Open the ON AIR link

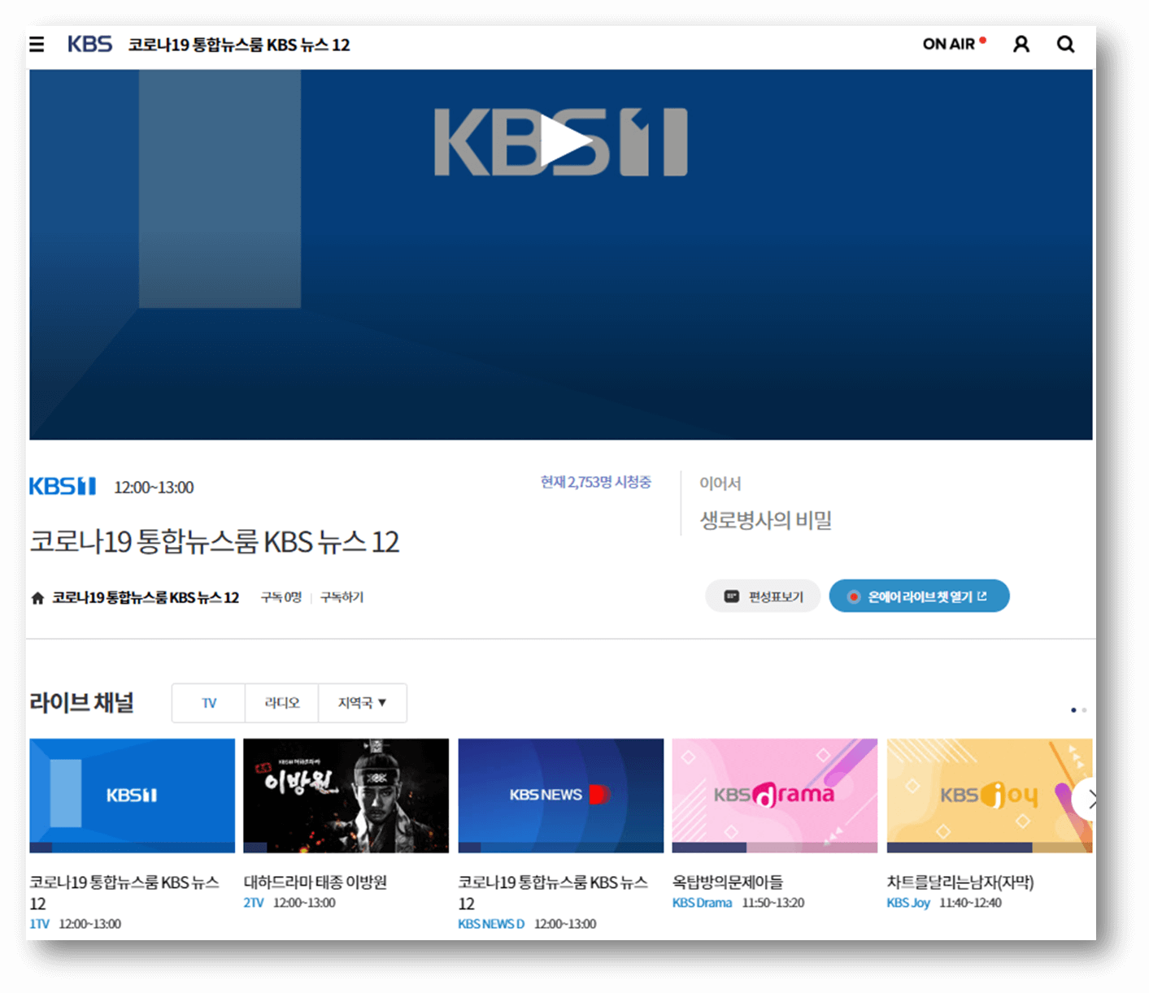tap(954, 44)
